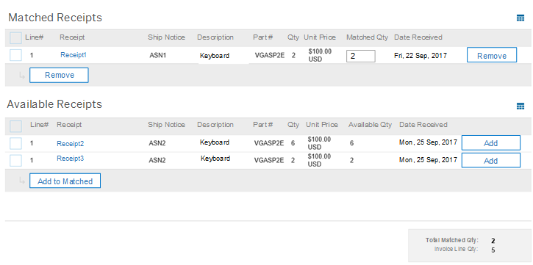Click Part # header in Matched Receipts
The width and height of the screenshot is (533, 265).
pyautogui.click(x=262, y=37)
